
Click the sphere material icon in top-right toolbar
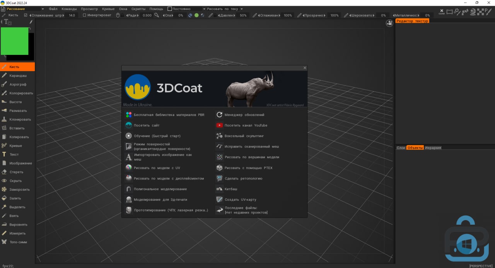click(473, 12)
